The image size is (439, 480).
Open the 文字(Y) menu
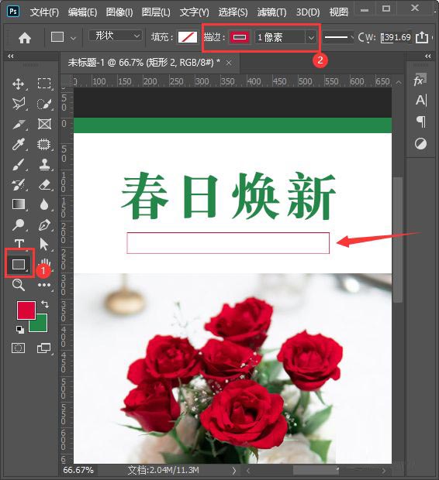[x=194, y=12]
